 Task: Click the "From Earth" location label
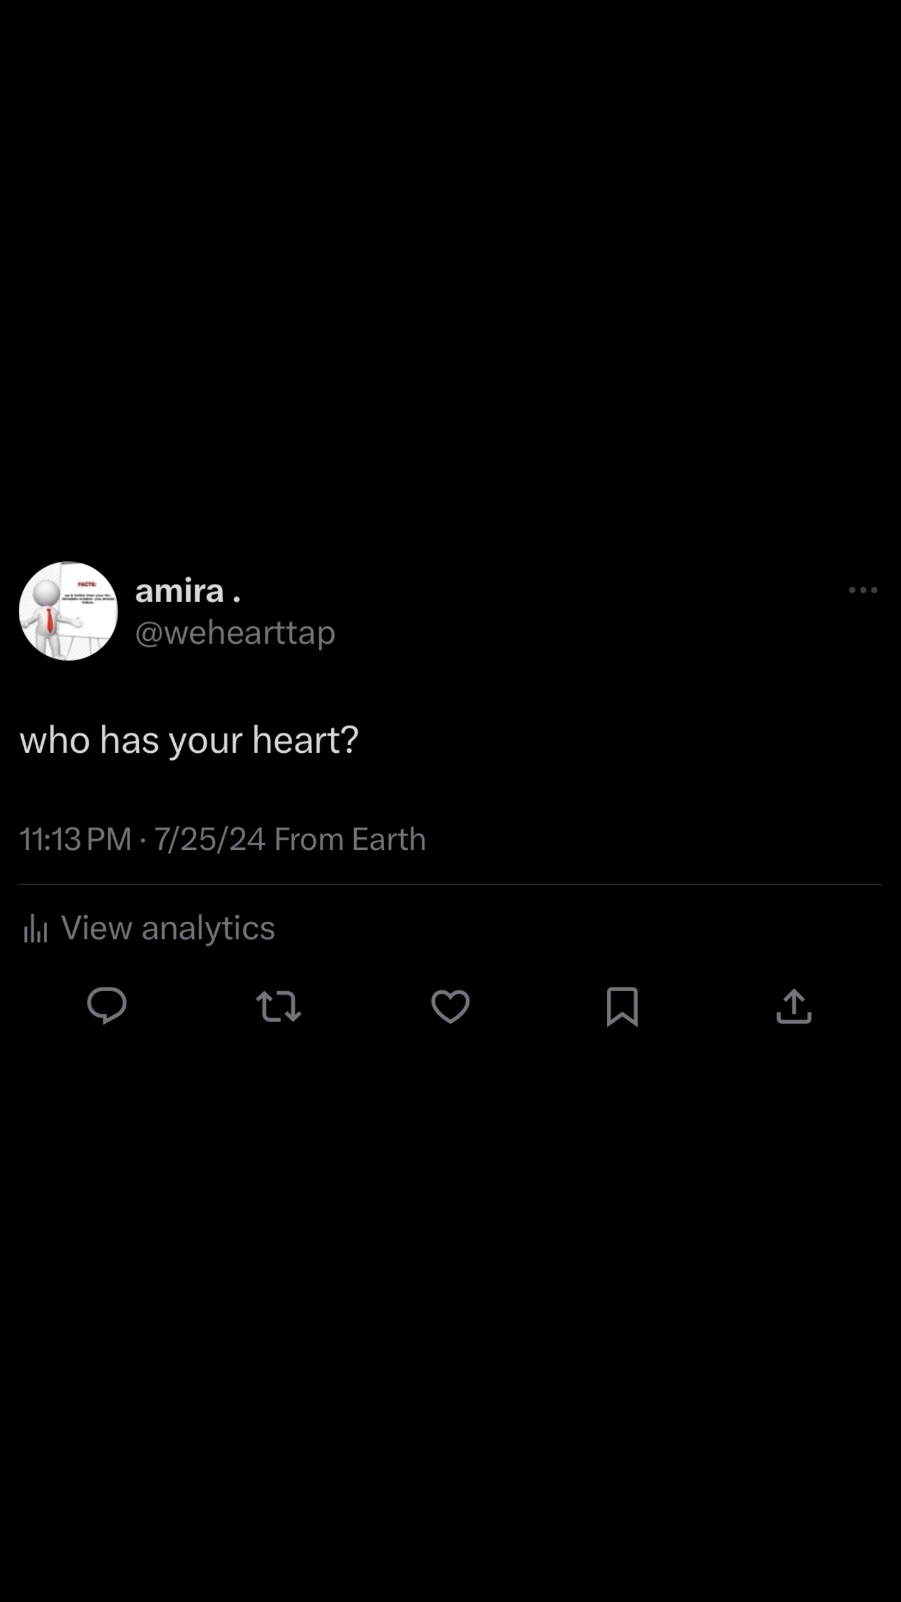pos(350,839)
